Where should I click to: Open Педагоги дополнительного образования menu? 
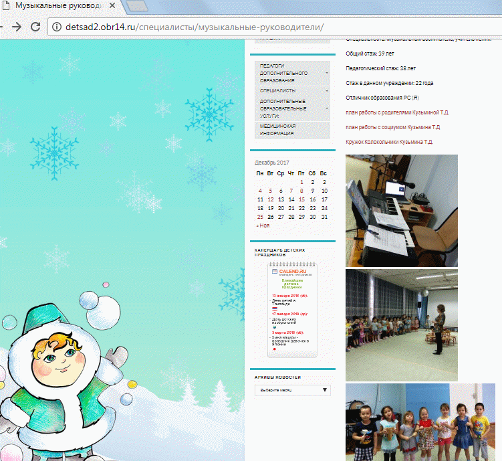pyautogui.click(x=292, y=73)
